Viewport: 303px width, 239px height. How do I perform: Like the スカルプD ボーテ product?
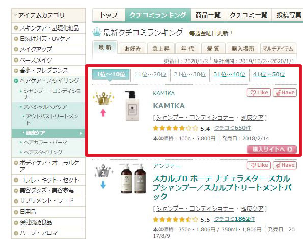259,165
